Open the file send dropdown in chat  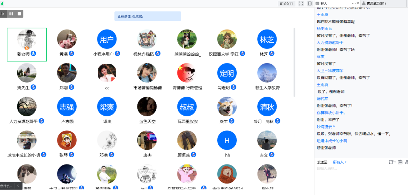tap(392, 162)
